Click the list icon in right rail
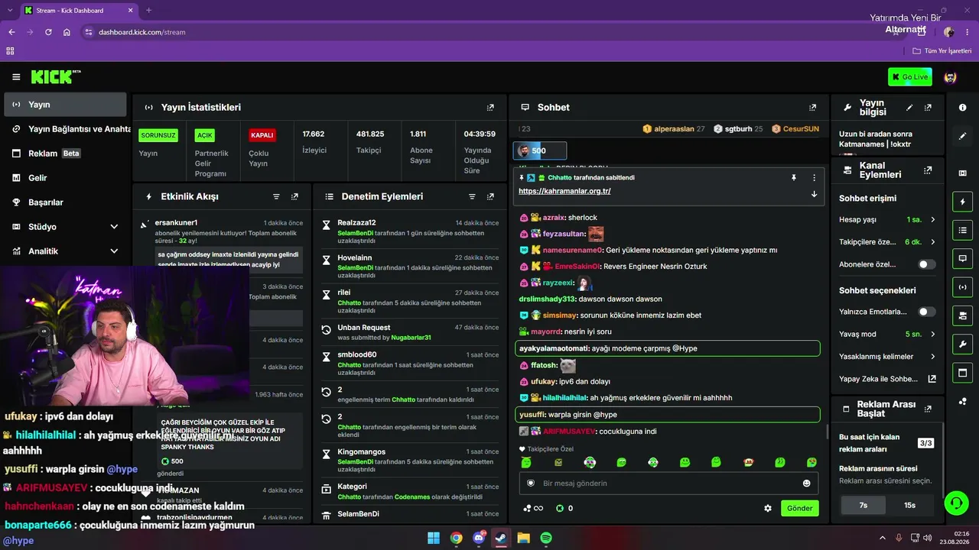The height and width of the screenshot is (550, 979). 962,230
